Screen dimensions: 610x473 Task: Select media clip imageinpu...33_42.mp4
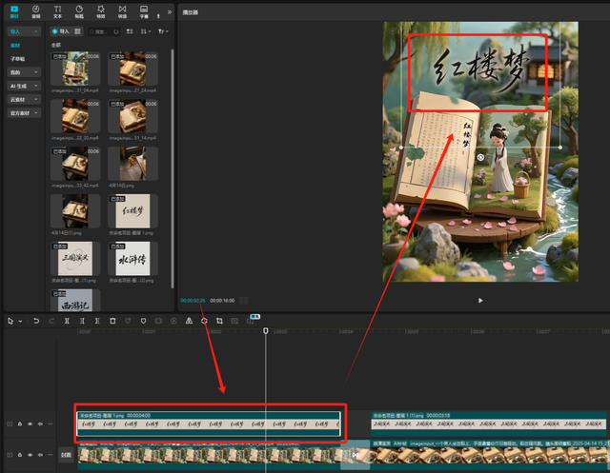tap(75, 164)
